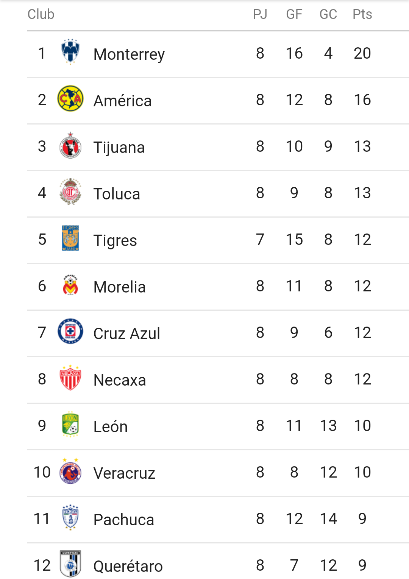
Task: Click the Cruz Azul team name
Action: (x=126, y=333)
